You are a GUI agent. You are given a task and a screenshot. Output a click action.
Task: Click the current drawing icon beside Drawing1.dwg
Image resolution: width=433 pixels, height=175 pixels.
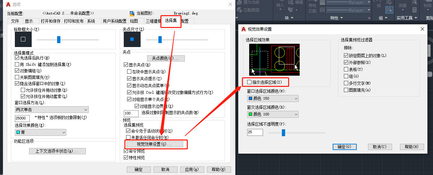[132, 13]
